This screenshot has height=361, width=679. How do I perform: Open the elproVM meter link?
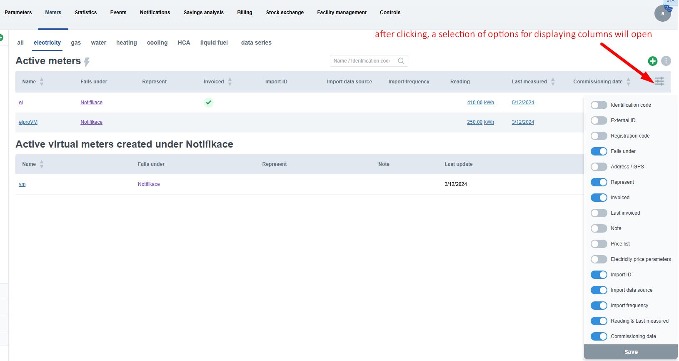[x=28, y=122]
